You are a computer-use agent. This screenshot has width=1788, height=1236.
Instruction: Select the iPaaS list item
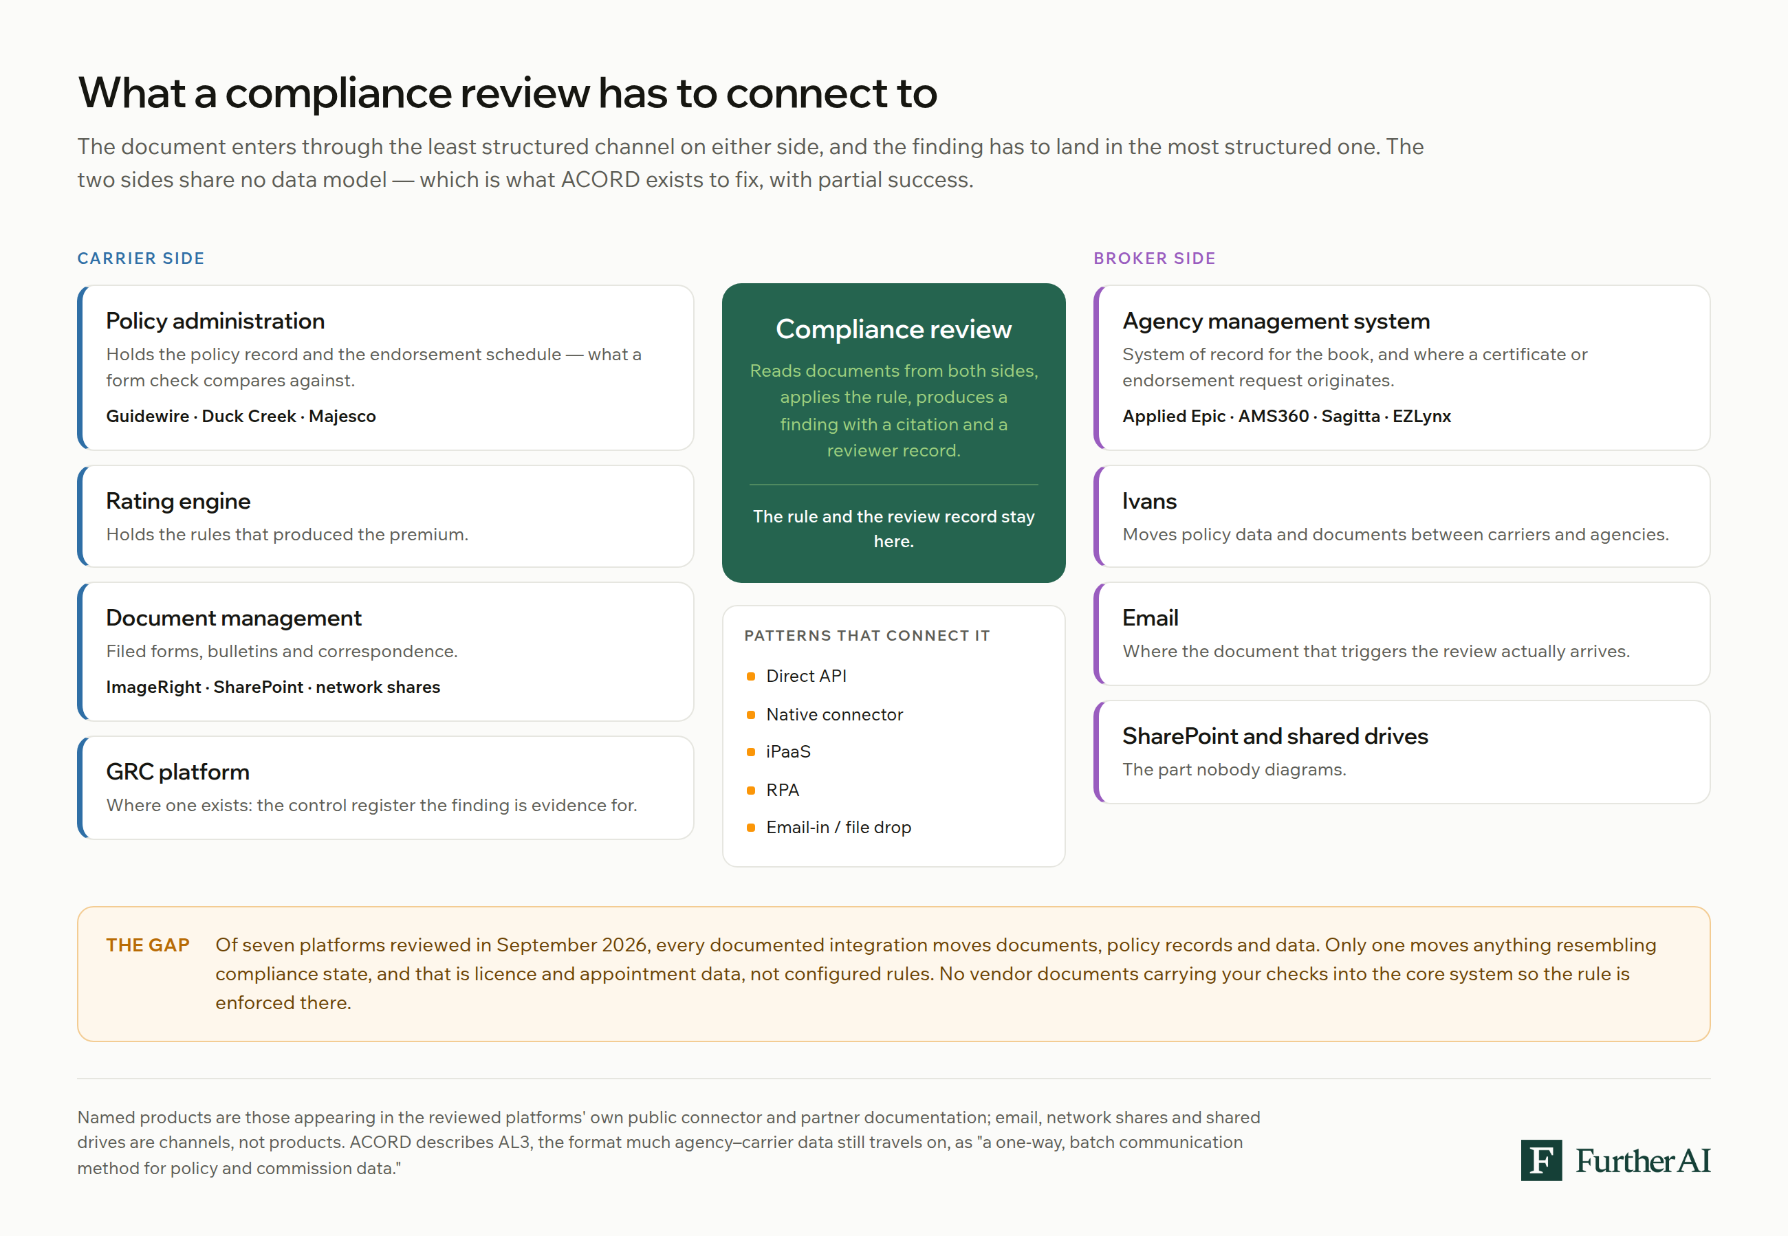click(788, 752)
